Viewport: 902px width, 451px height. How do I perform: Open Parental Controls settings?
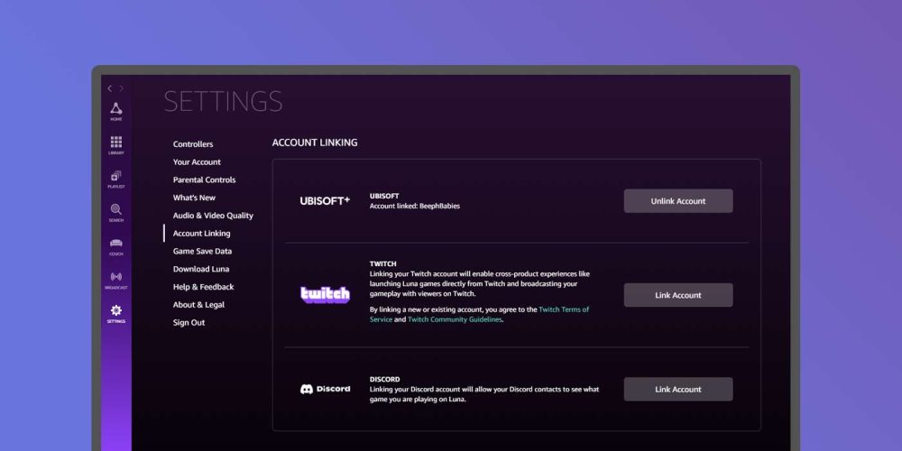[x=204, y=179]
